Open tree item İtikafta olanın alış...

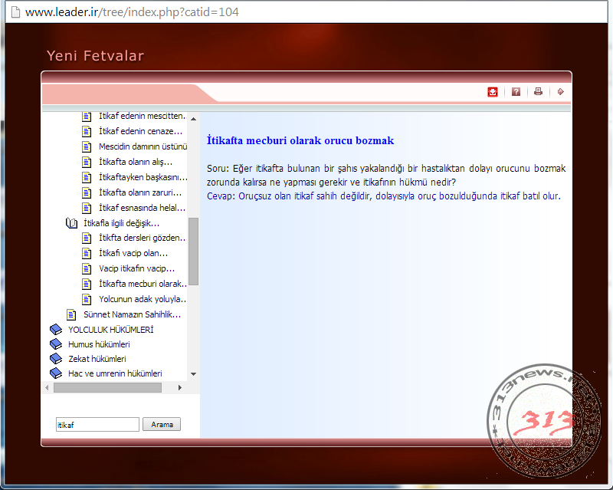tap(136, 162)
